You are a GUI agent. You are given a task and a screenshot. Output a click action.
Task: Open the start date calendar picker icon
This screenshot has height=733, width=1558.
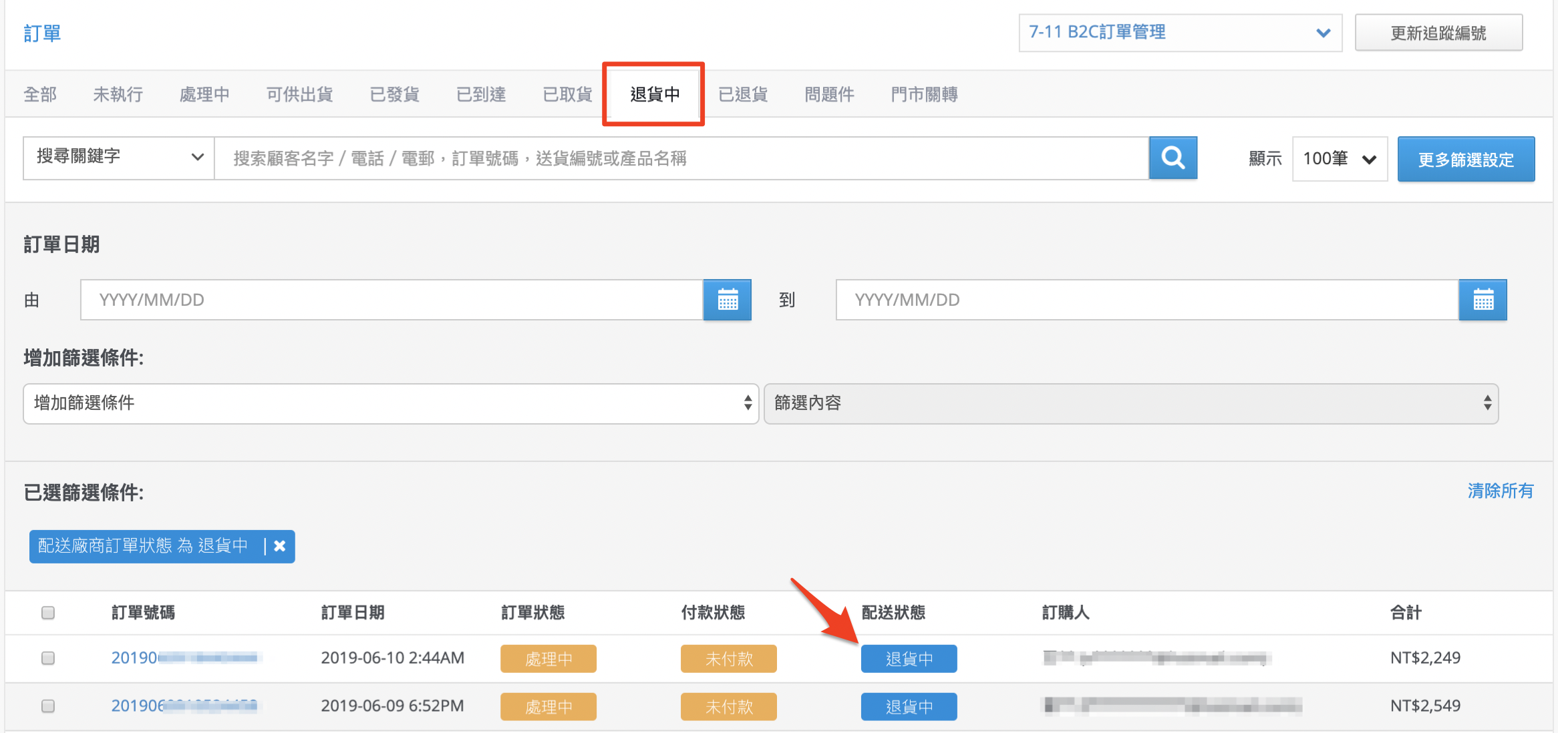(728, 300)
